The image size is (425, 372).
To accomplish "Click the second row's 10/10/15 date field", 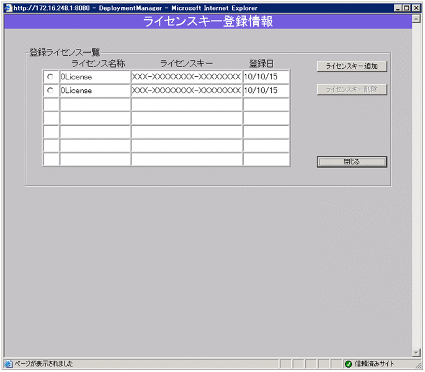I will coord(266,91).
